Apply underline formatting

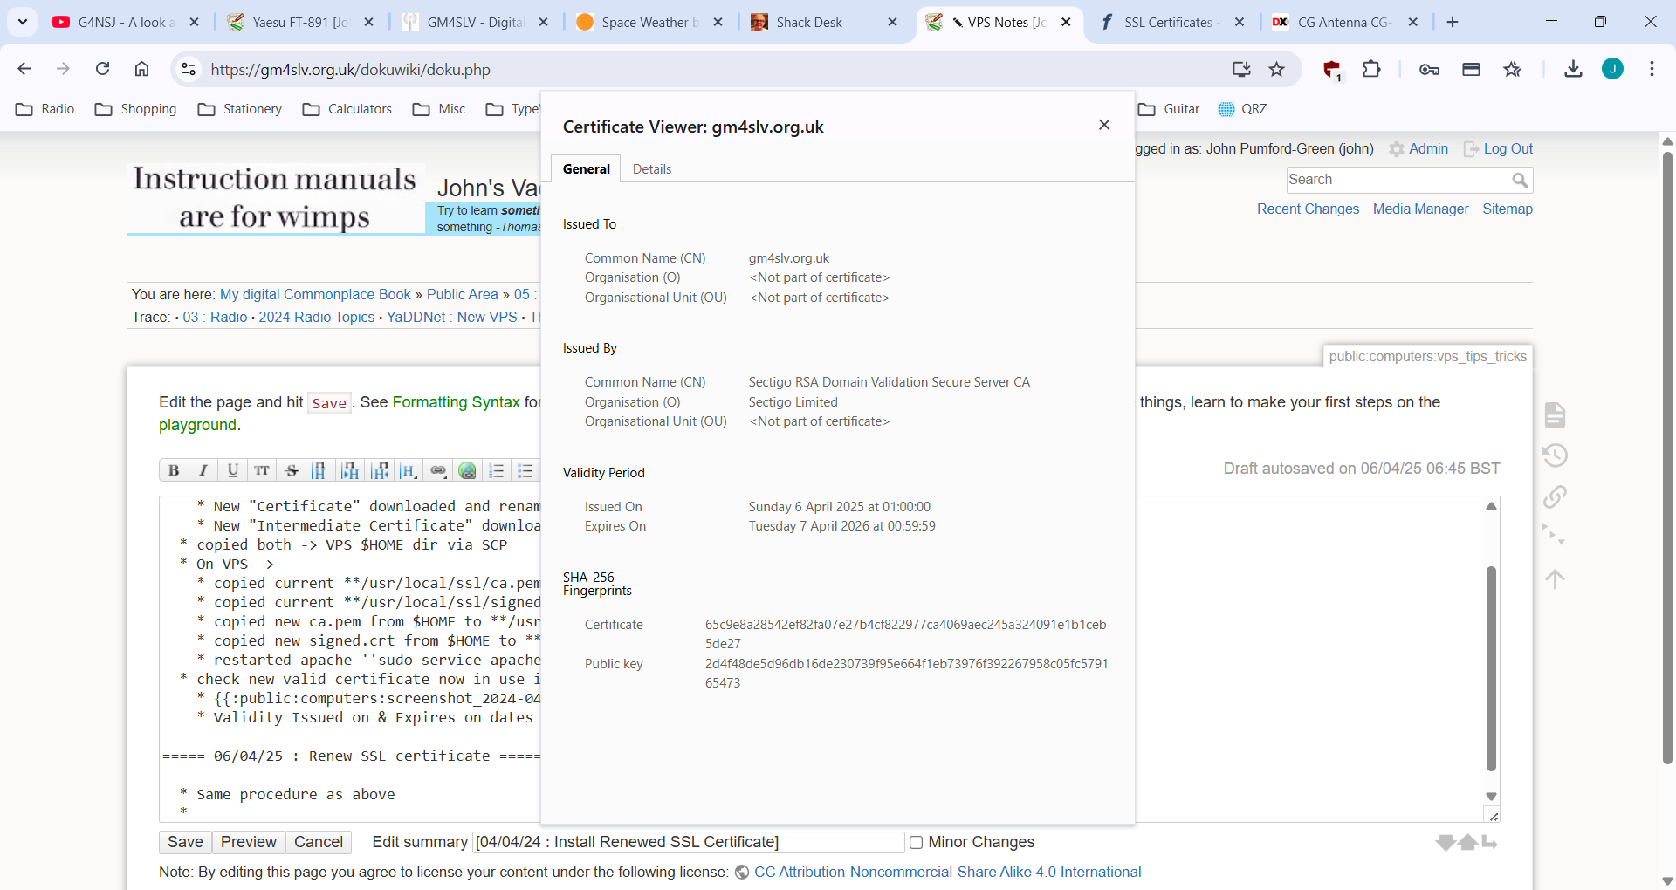[x=232, y=470]
